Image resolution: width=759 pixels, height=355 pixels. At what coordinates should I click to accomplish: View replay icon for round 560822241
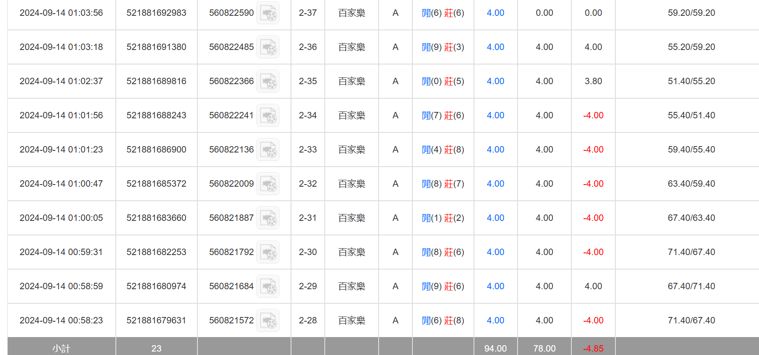[268, 116]
